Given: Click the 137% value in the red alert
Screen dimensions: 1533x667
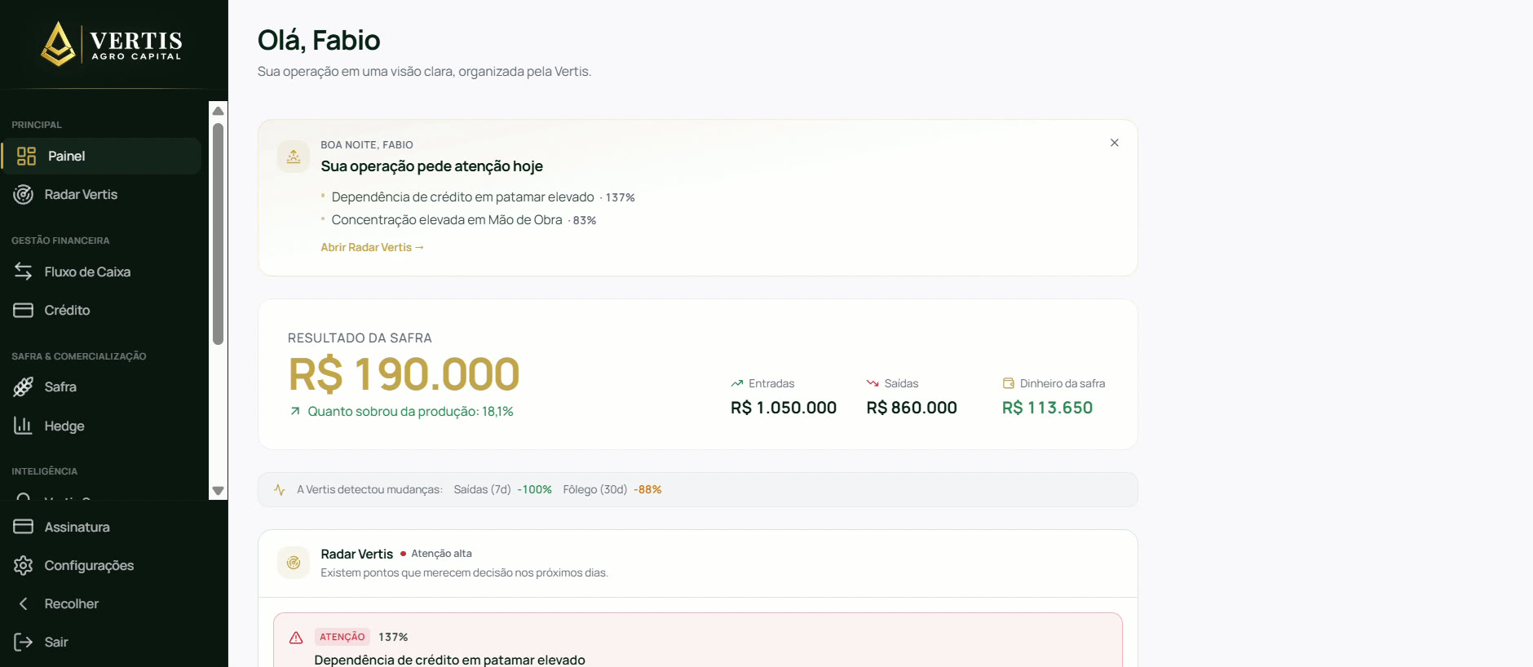Looking at the screenshot, I should click(x=393, y=637).
